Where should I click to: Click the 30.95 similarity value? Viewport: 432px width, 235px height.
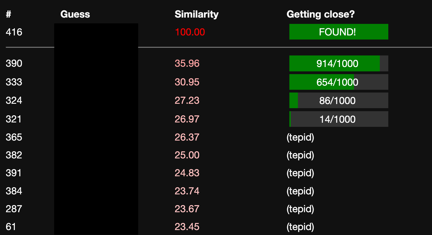(x=187, y=82)
